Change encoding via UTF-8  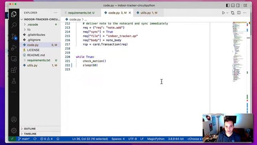[133, 139]
